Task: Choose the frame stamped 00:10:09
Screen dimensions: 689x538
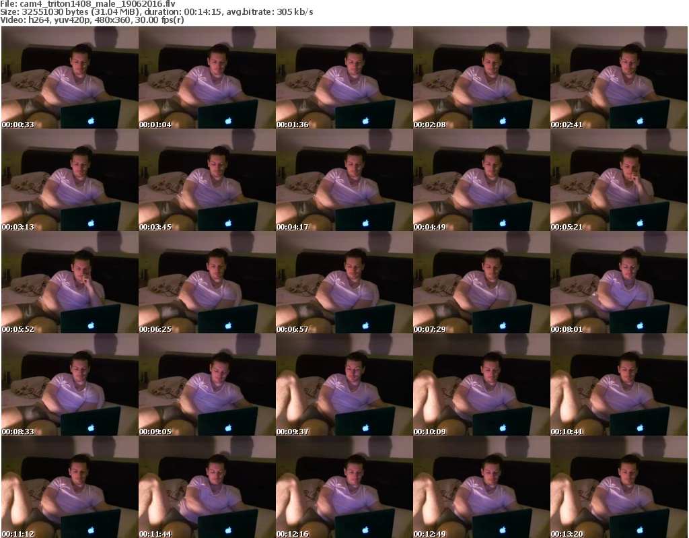Action: (482, 384)
